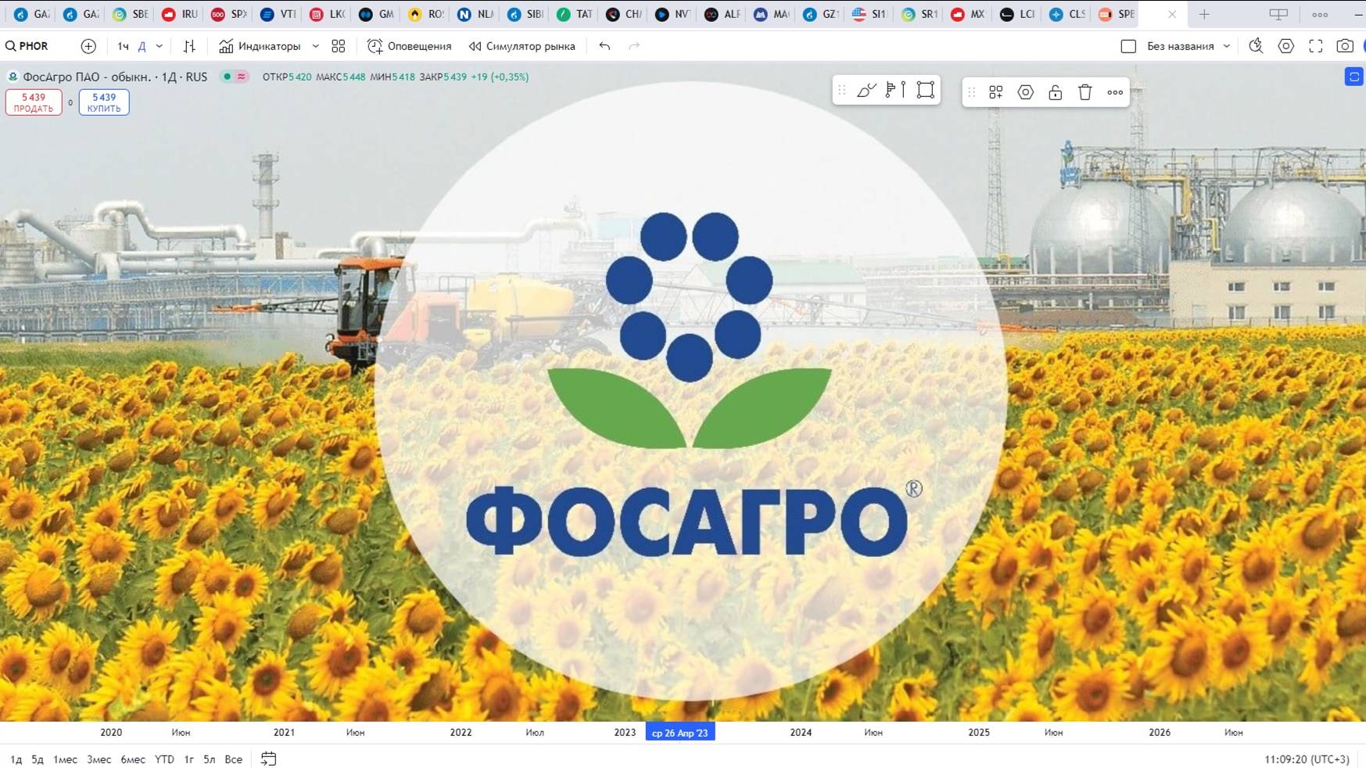This screenshot has width=1366, height=768.
Task: Switch to the SIB tab
Action: coord(525,14)
